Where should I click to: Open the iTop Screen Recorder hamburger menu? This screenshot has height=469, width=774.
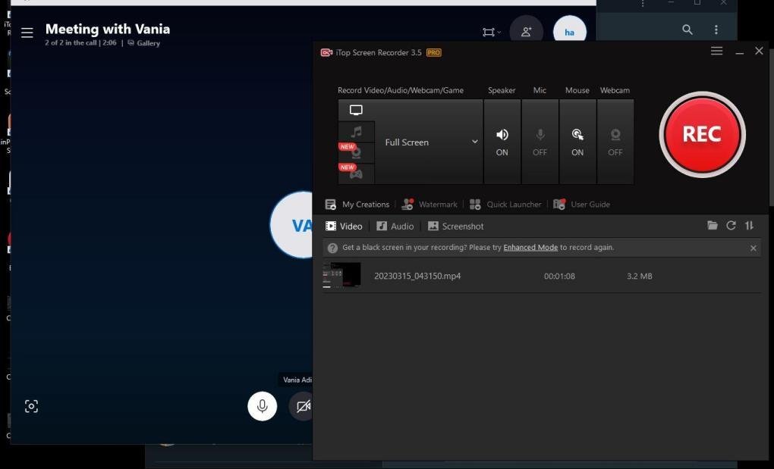pos(716,51)
